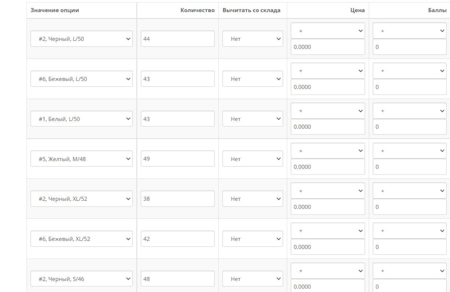Expand the "#1, Белый, L/50" option dropdown
The height and width of the screenshot is (292, 450).
(81, 119)
